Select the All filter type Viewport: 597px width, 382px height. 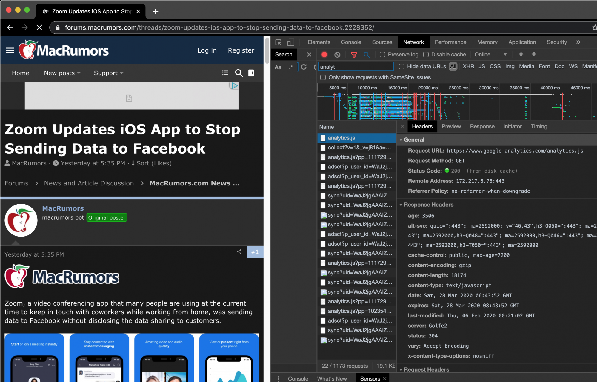pos(453,66)
